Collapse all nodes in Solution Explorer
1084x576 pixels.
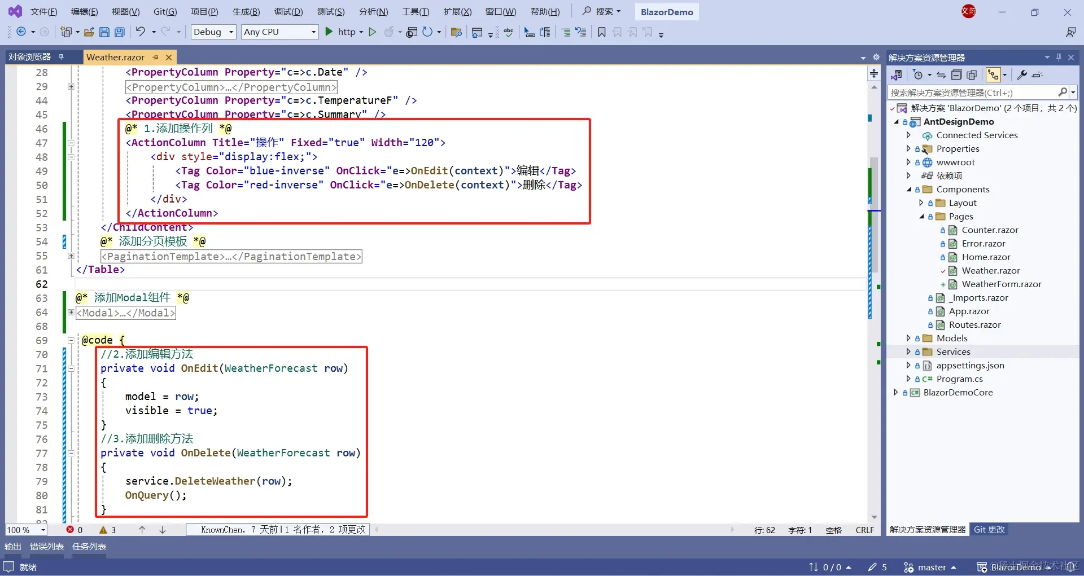pos(956,75)
